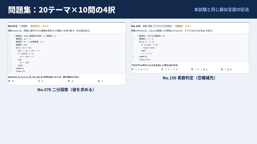The height and width of the screenshot is (144, 257).
Task: Choose answer ウ 6 for No.078
Action: pos(70,81)
